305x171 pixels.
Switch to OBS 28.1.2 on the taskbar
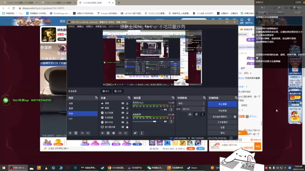[18, 168]
